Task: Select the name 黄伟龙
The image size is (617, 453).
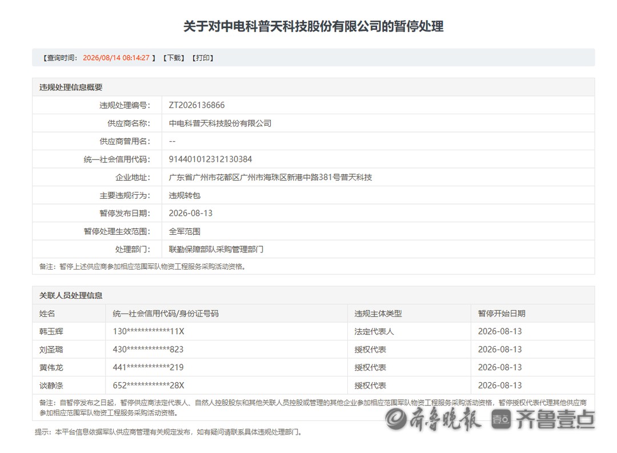Action: click(x=51, y=367)
